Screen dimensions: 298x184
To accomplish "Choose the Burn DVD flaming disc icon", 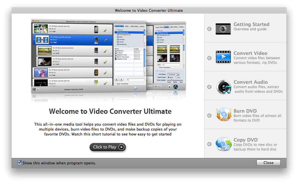I will click(224, 114).
